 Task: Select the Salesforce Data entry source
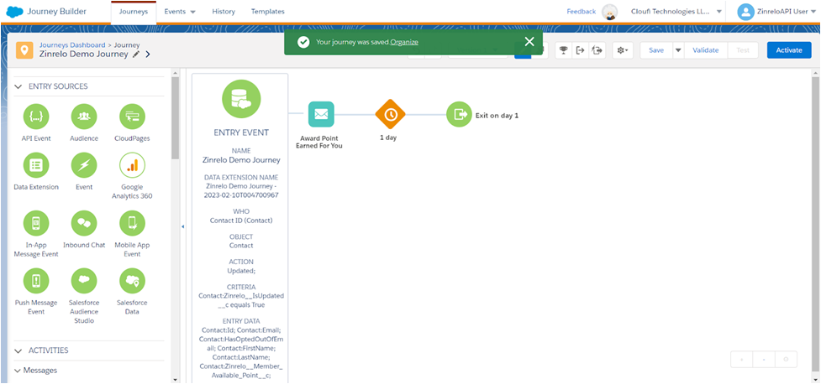(x=132, y=281)
